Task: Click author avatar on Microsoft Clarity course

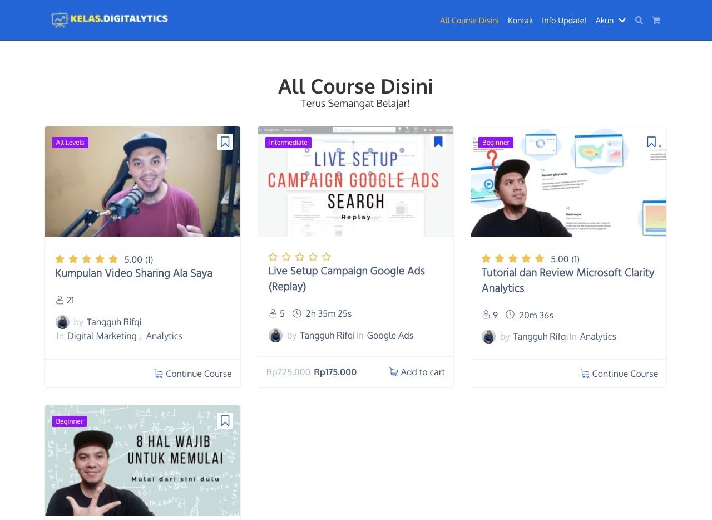Action: pos(488,336)
